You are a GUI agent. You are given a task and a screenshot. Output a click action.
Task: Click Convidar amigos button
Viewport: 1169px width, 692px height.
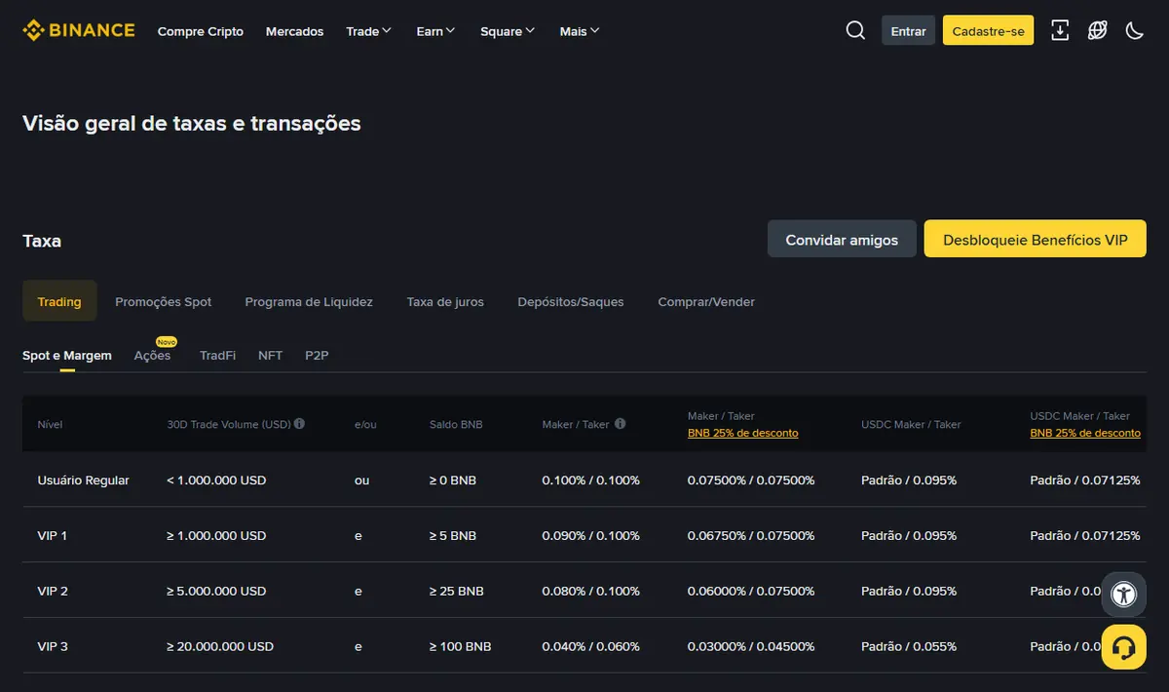point(842,239)
